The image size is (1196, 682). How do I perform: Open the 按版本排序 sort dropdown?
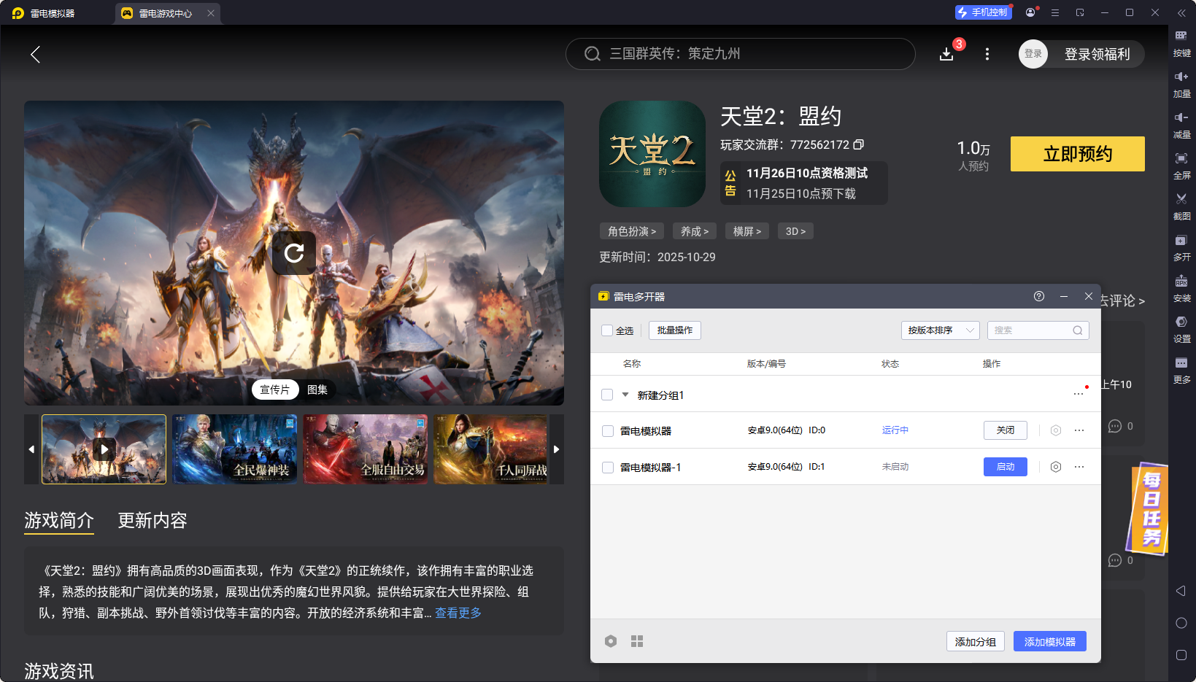(x=940, y=330)
